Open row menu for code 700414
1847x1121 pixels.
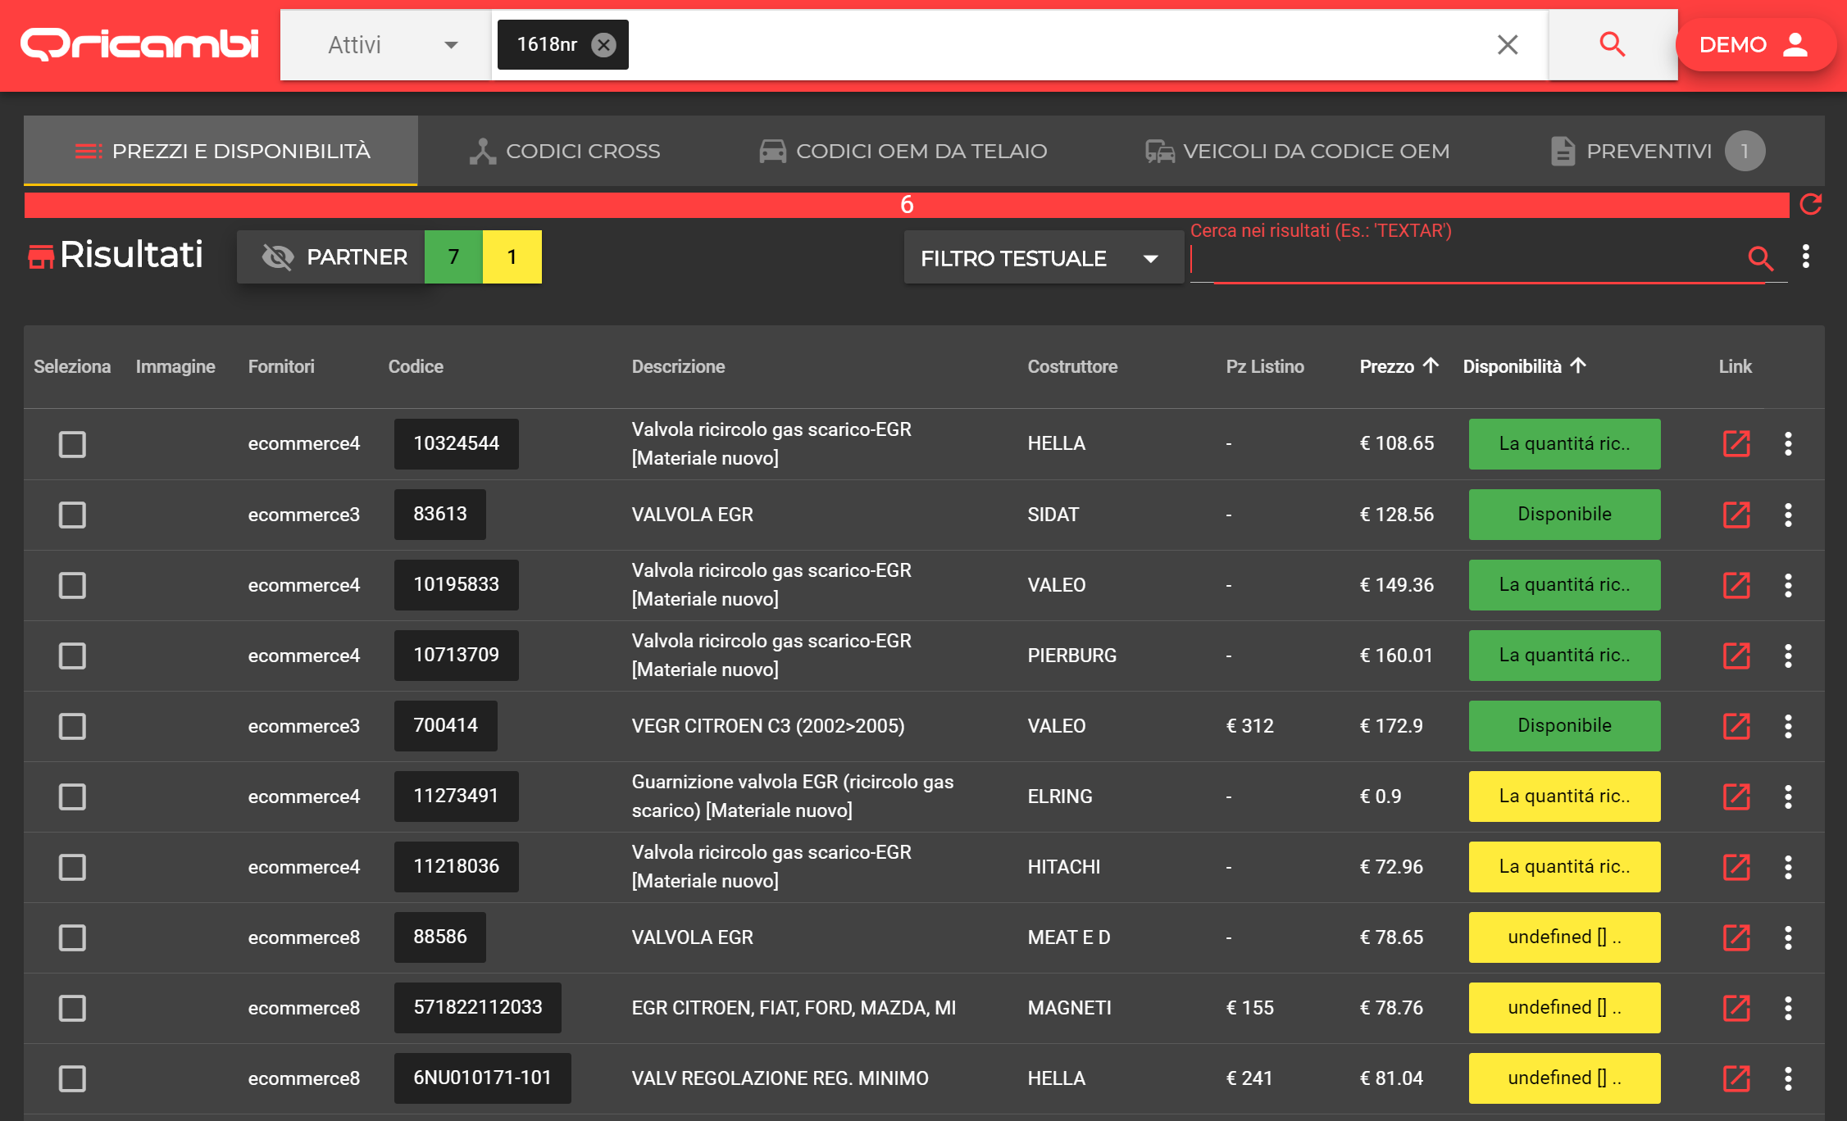tap(1788, 725)
